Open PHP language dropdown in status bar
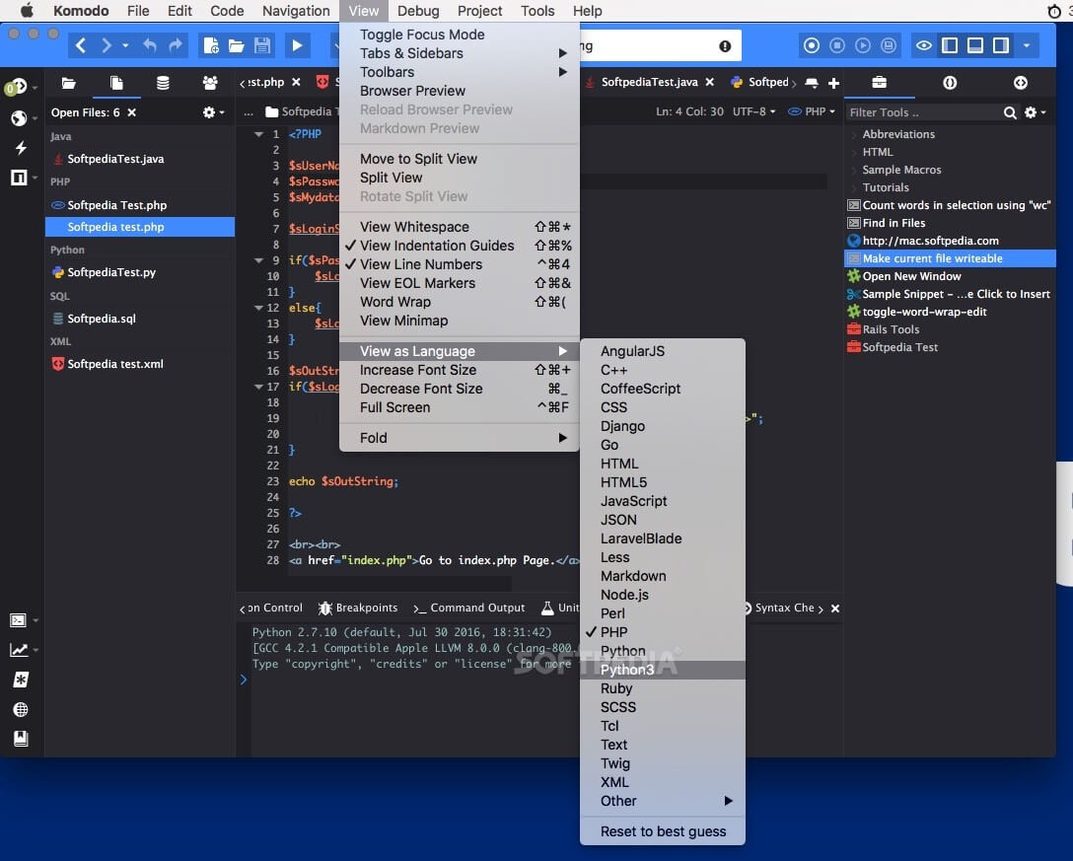The height and width of the screenshot is (861, 1073). click(x=812, y=111)
